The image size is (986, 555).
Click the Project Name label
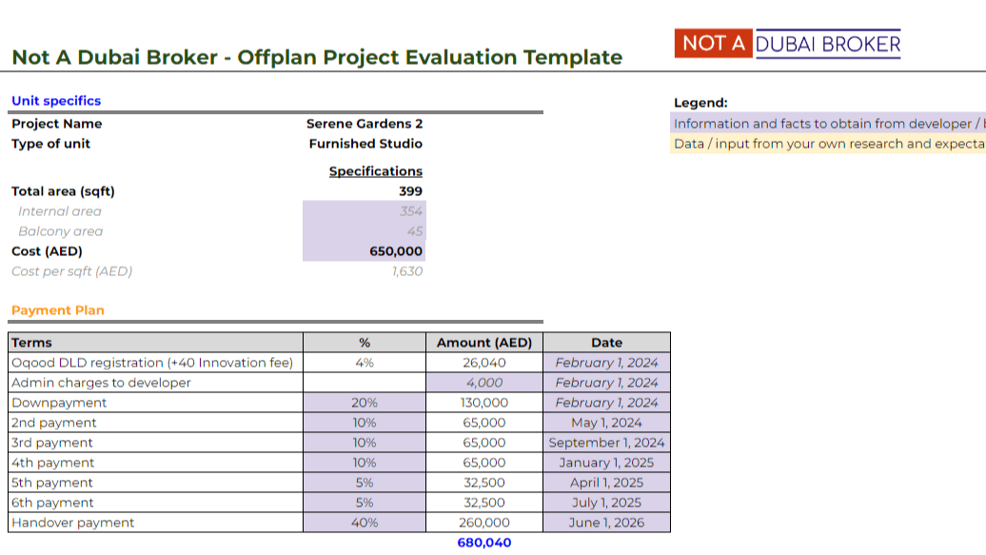pos(56,124)
